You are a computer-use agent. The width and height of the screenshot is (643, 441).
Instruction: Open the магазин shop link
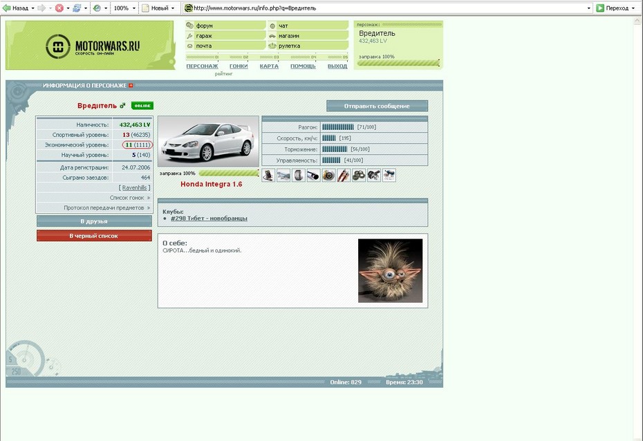point(289,36)
